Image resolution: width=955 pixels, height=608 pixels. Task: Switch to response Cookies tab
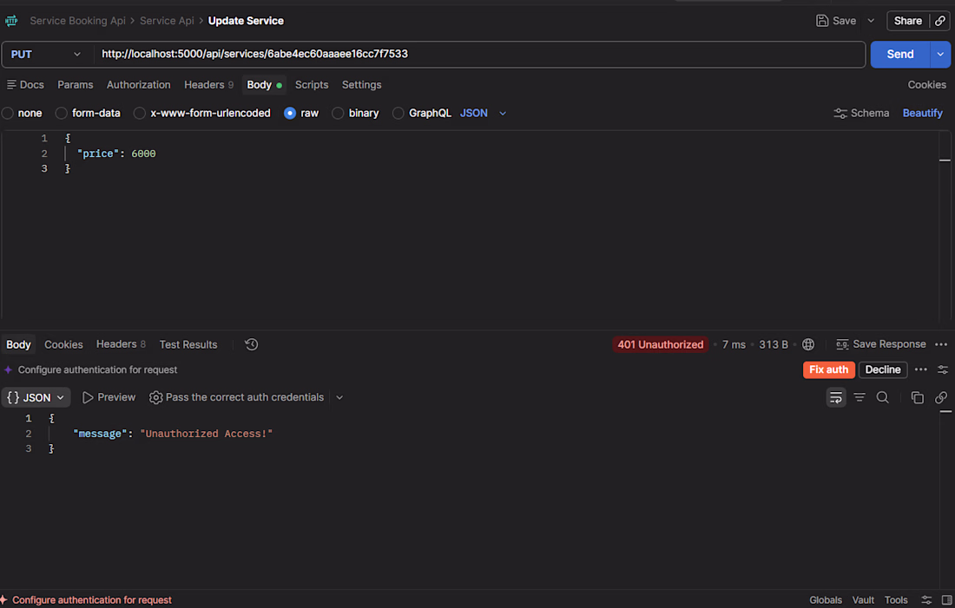(x=63, y=344)
